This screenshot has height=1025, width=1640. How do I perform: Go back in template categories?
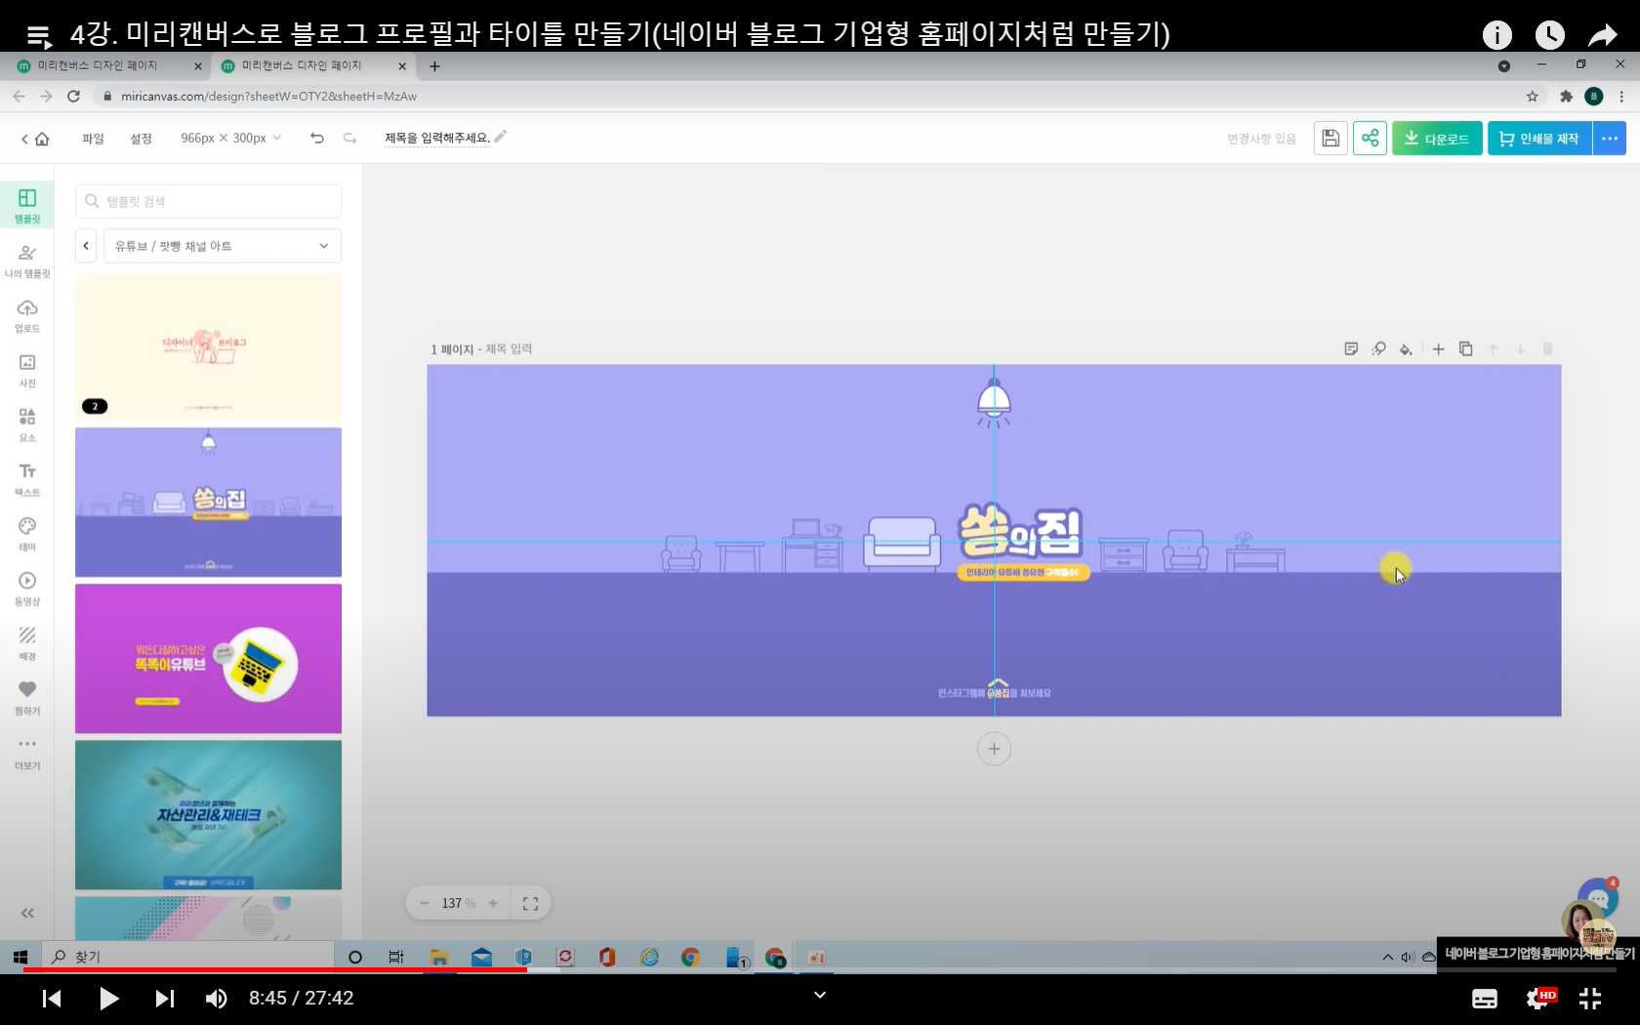coord(86,246)
